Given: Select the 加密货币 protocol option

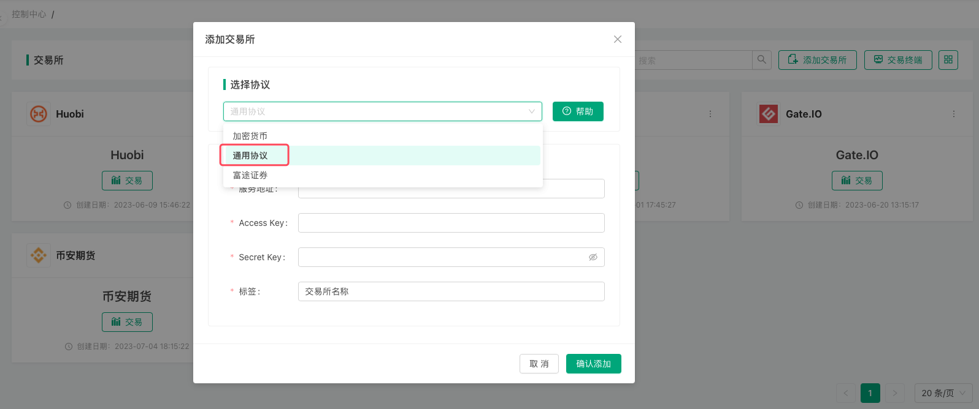Looking at the screenshot, I should [250, 136].
